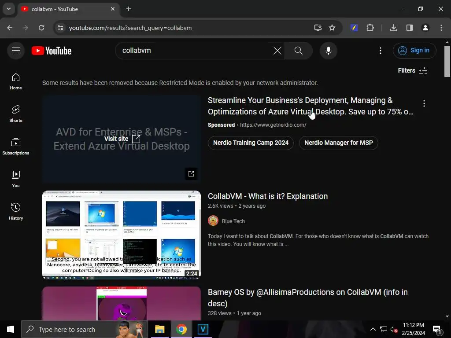Open the V app in taskbar
This screenshot has width=451, height=338.
(x=203, y=329)
